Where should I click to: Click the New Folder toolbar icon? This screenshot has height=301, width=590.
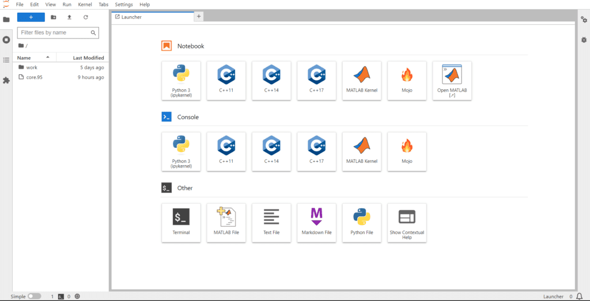[x=54, y=17]
